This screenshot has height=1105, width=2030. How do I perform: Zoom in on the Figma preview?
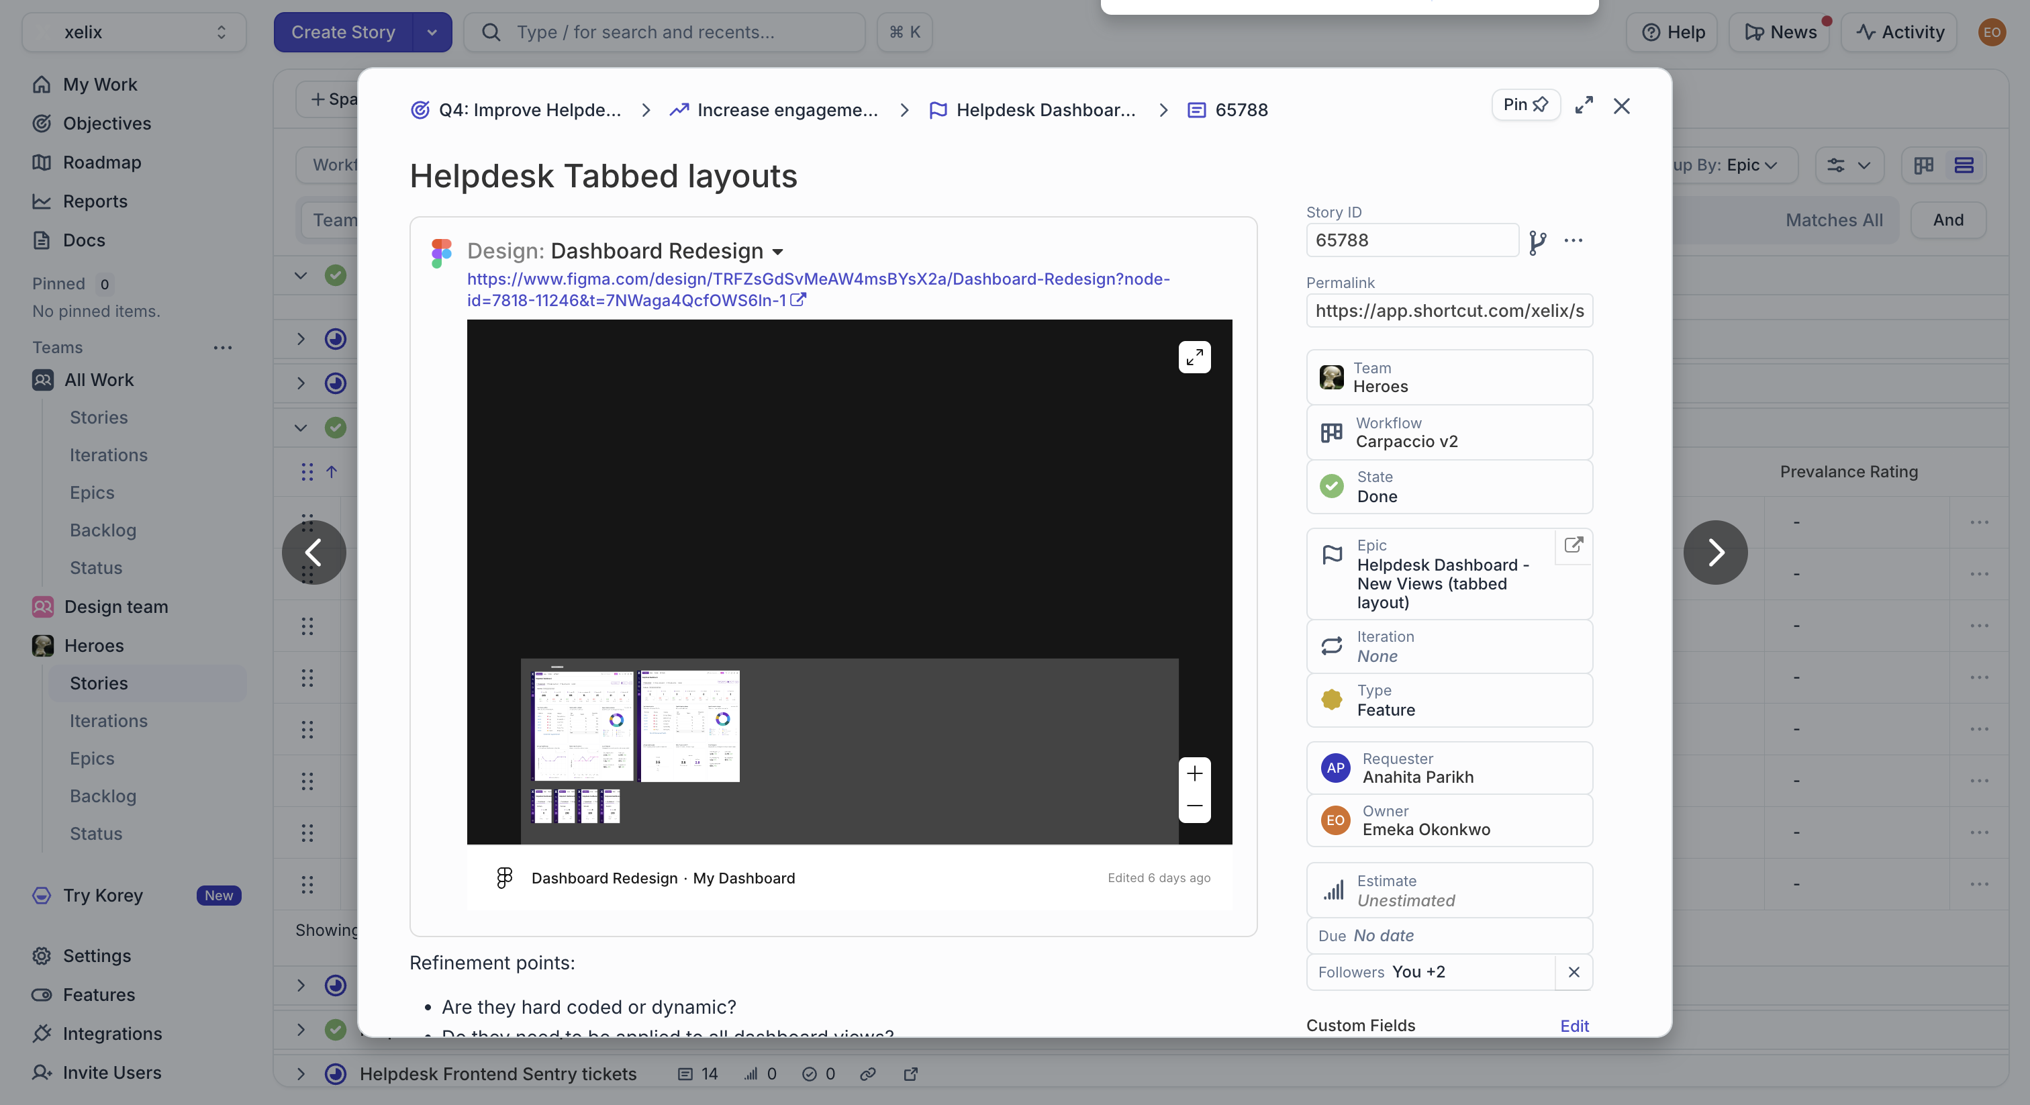(1194, 774)
